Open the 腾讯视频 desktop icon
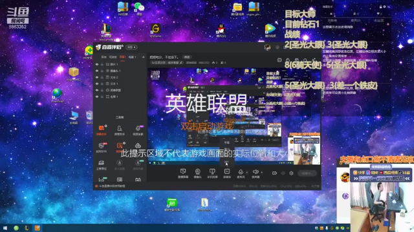Screen dimensions: 414x232 pyautogui.click(x=270, y=30)
